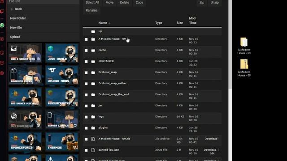Click the folder icon of the Drehmal_map row

93,72
